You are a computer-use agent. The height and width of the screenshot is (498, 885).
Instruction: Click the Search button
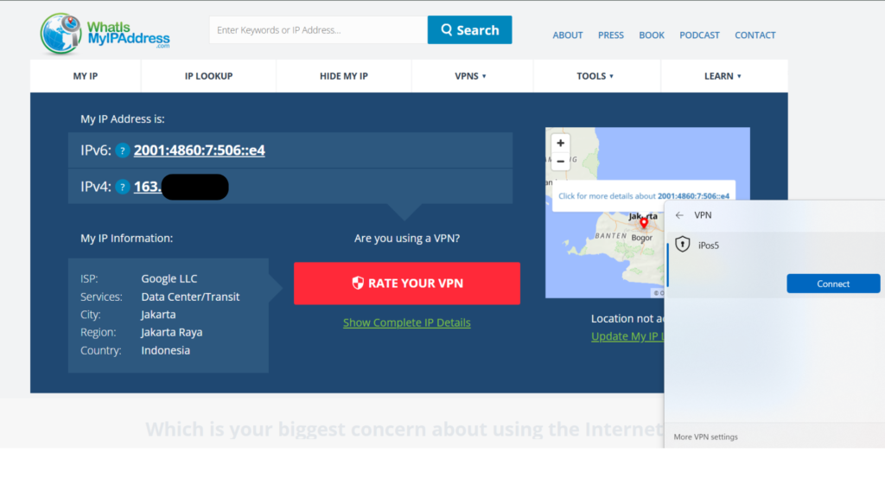point(469,30)
